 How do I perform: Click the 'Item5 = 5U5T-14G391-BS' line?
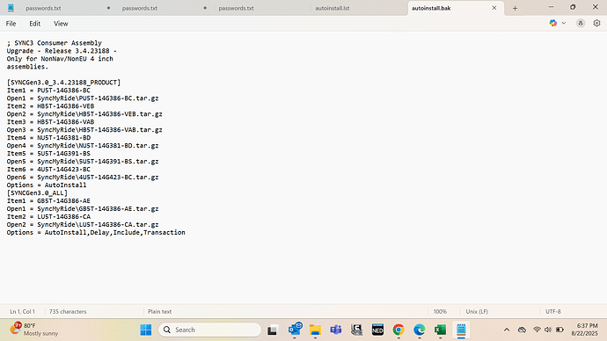48,154
